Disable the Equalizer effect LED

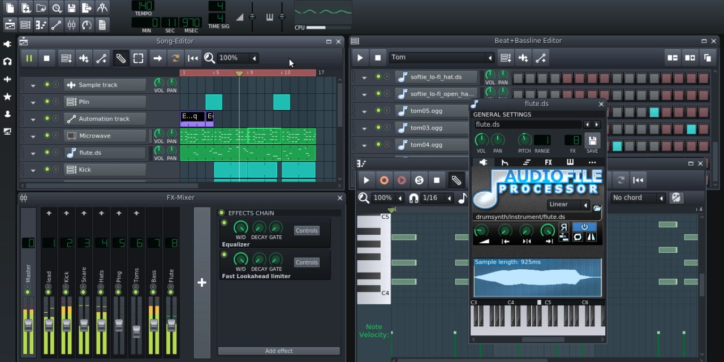click(225, 223)
